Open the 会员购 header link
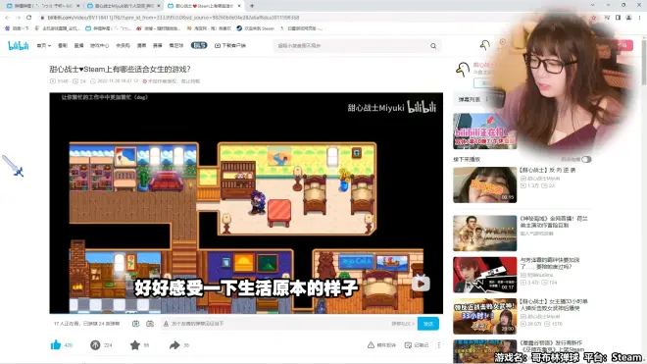Screen dimensions: 647x364 [123, 45]
